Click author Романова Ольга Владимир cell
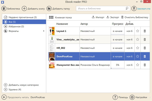152x101 pixels. (x=95, y=65)
